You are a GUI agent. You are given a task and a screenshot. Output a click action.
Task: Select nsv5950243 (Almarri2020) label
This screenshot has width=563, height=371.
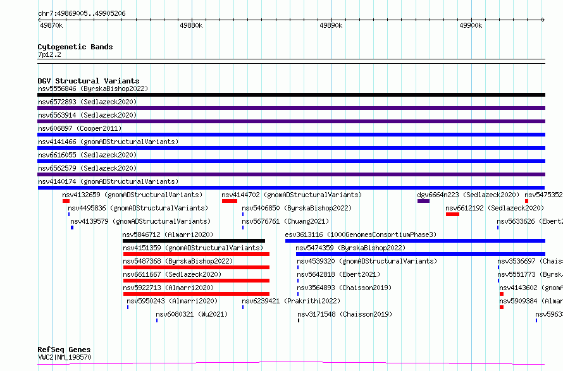tap(172, 301)
